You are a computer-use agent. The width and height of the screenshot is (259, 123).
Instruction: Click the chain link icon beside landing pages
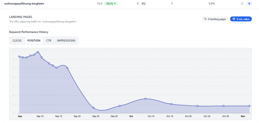205,19
